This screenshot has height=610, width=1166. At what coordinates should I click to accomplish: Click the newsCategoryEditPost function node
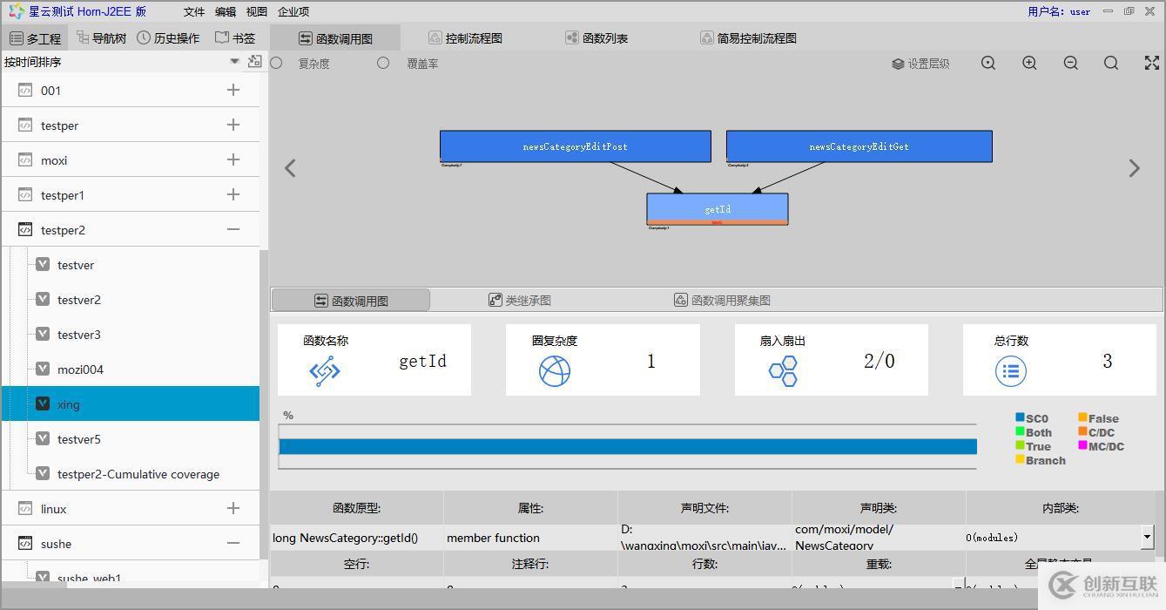pyautogui.click(x=575, y=146)
